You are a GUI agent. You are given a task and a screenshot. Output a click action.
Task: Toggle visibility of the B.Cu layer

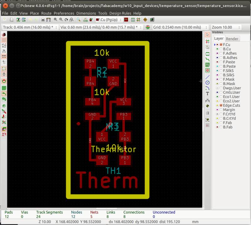[x=222, y=49]
